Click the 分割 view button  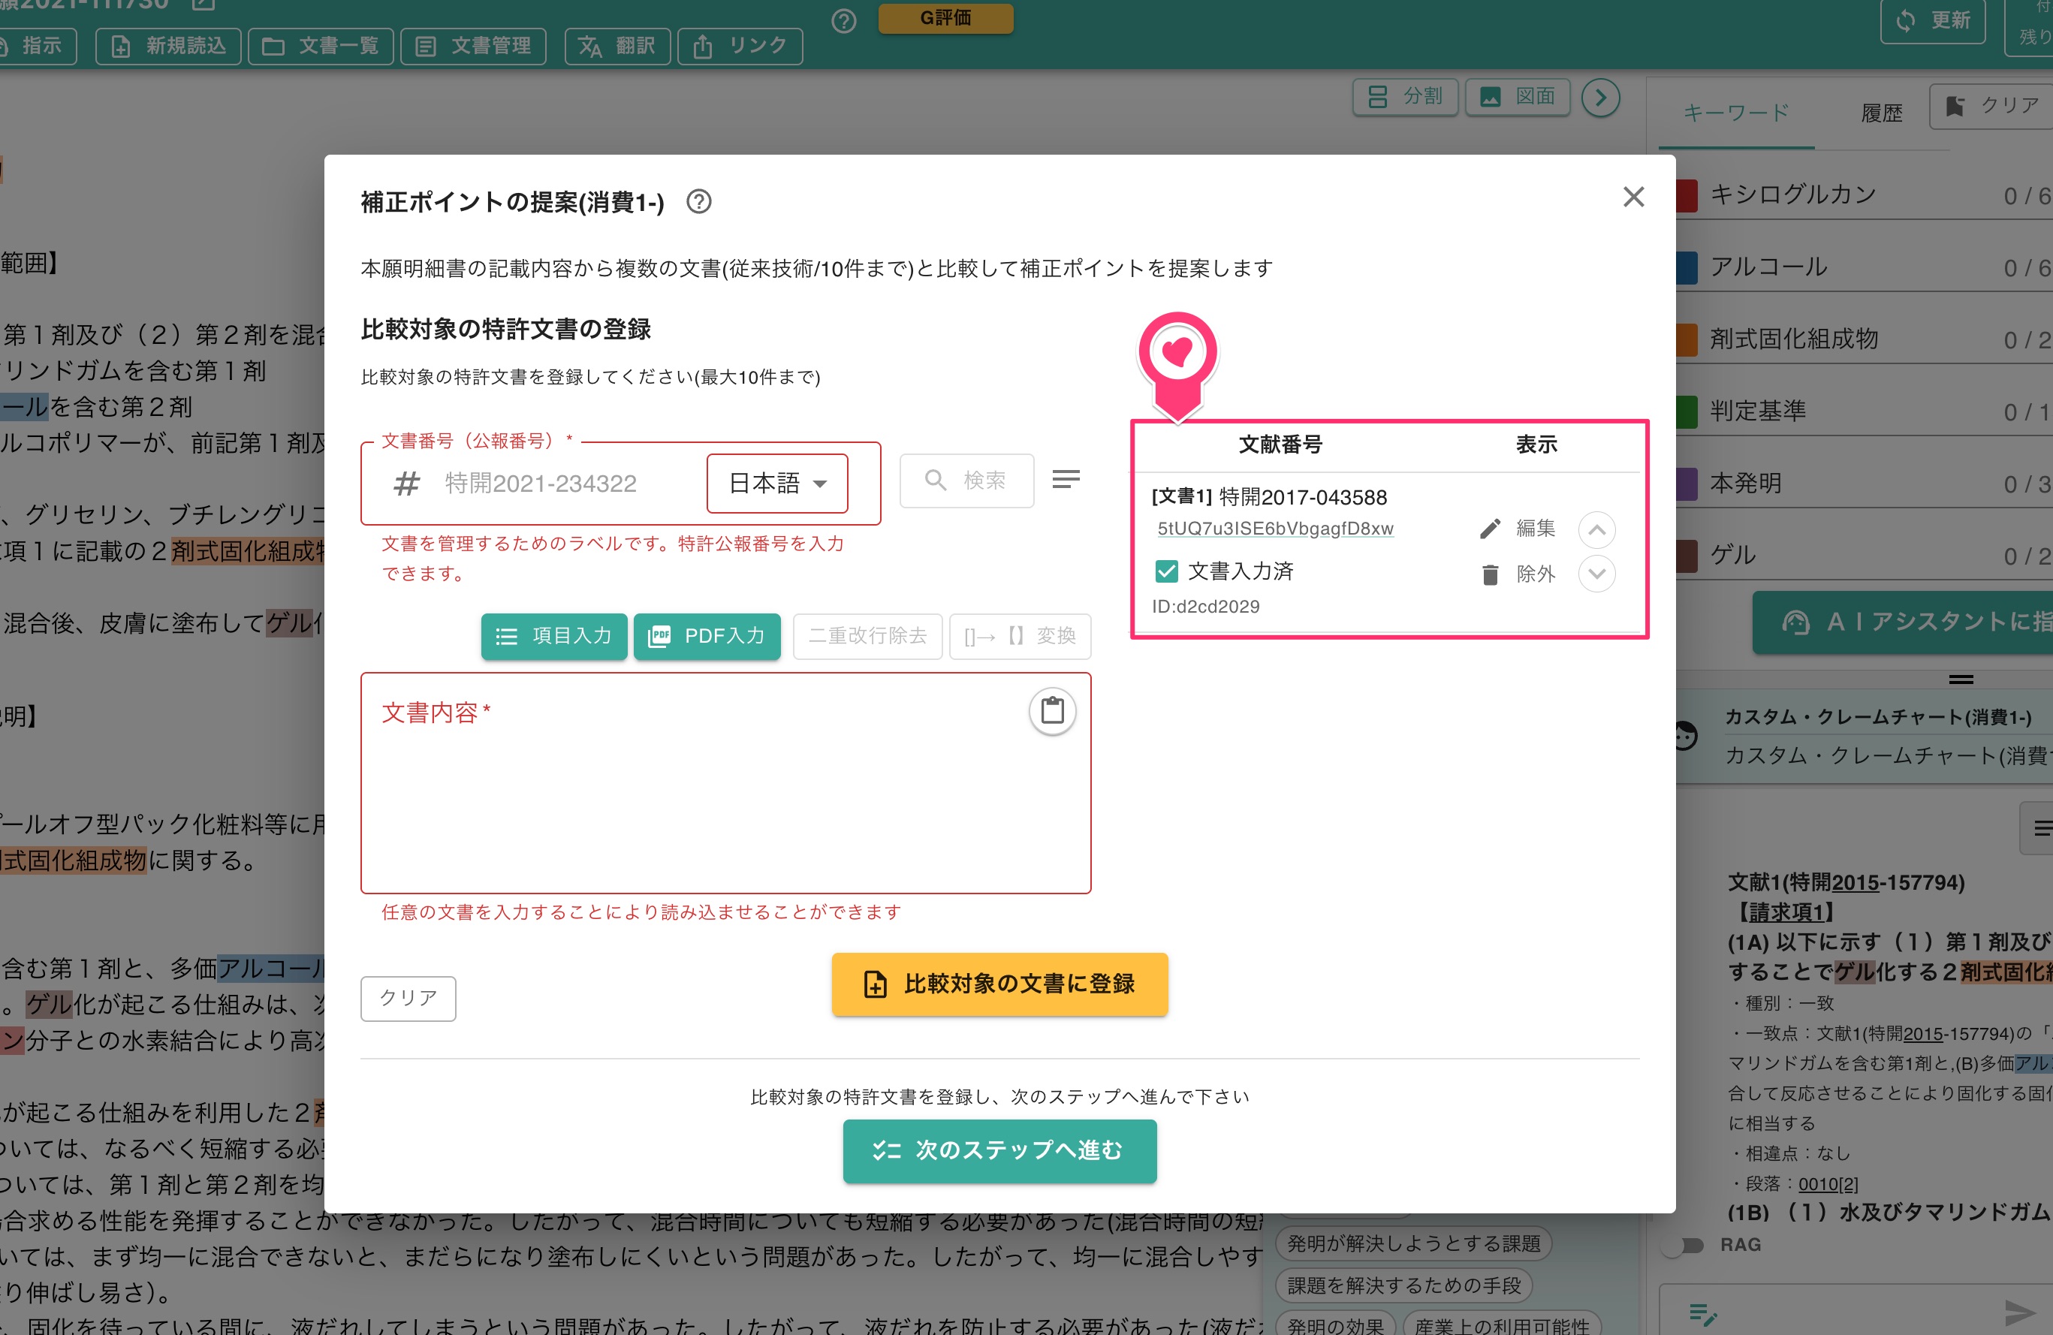(1404, 97)
